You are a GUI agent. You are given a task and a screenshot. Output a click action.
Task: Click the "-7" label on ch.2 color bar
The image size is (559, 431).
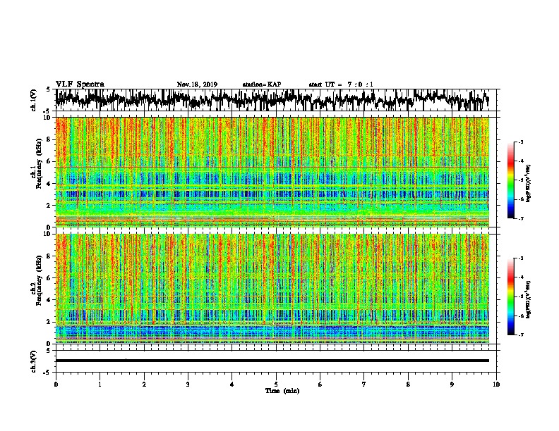(521, 335)
